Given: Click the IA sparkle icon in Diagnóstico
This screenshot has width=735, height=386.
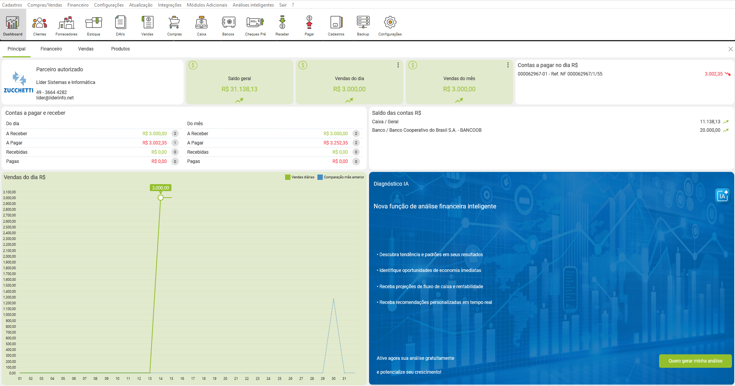Looking at the screenshot, I should click(x=722, y=196).
